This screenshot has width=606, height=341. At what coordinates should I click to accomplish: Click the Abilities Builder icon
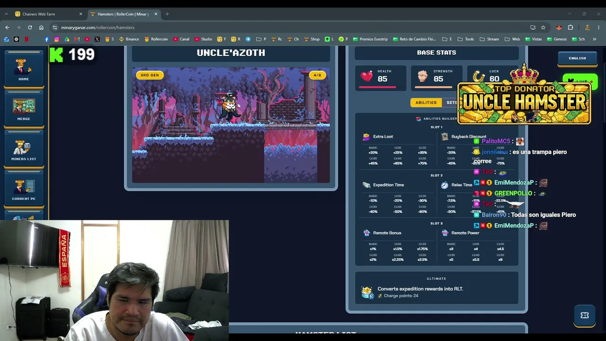coord(418,119)
